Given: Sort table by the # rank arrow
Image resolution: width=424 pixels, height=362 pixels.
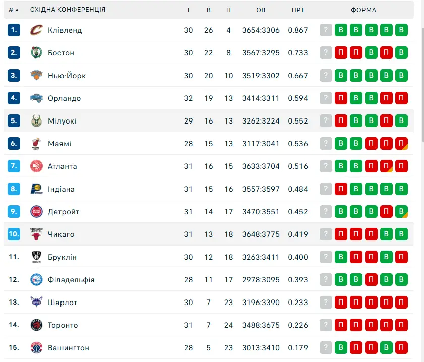Looking at the screenshot, I should coord(14,10).
